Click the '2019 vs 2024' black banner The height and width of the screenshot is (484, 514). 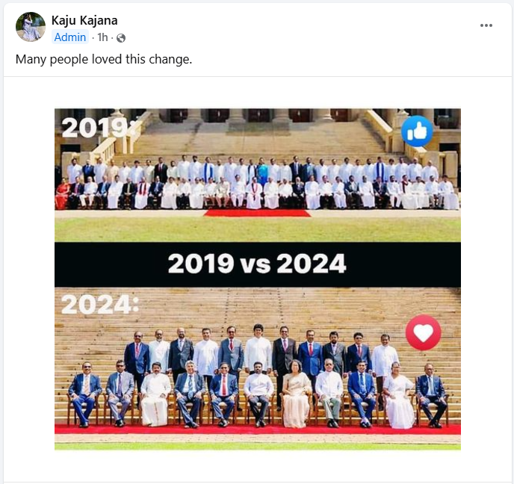coord(257,264)
